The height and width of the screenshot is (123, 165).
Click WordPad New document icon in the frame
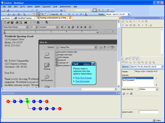(5, 22)
